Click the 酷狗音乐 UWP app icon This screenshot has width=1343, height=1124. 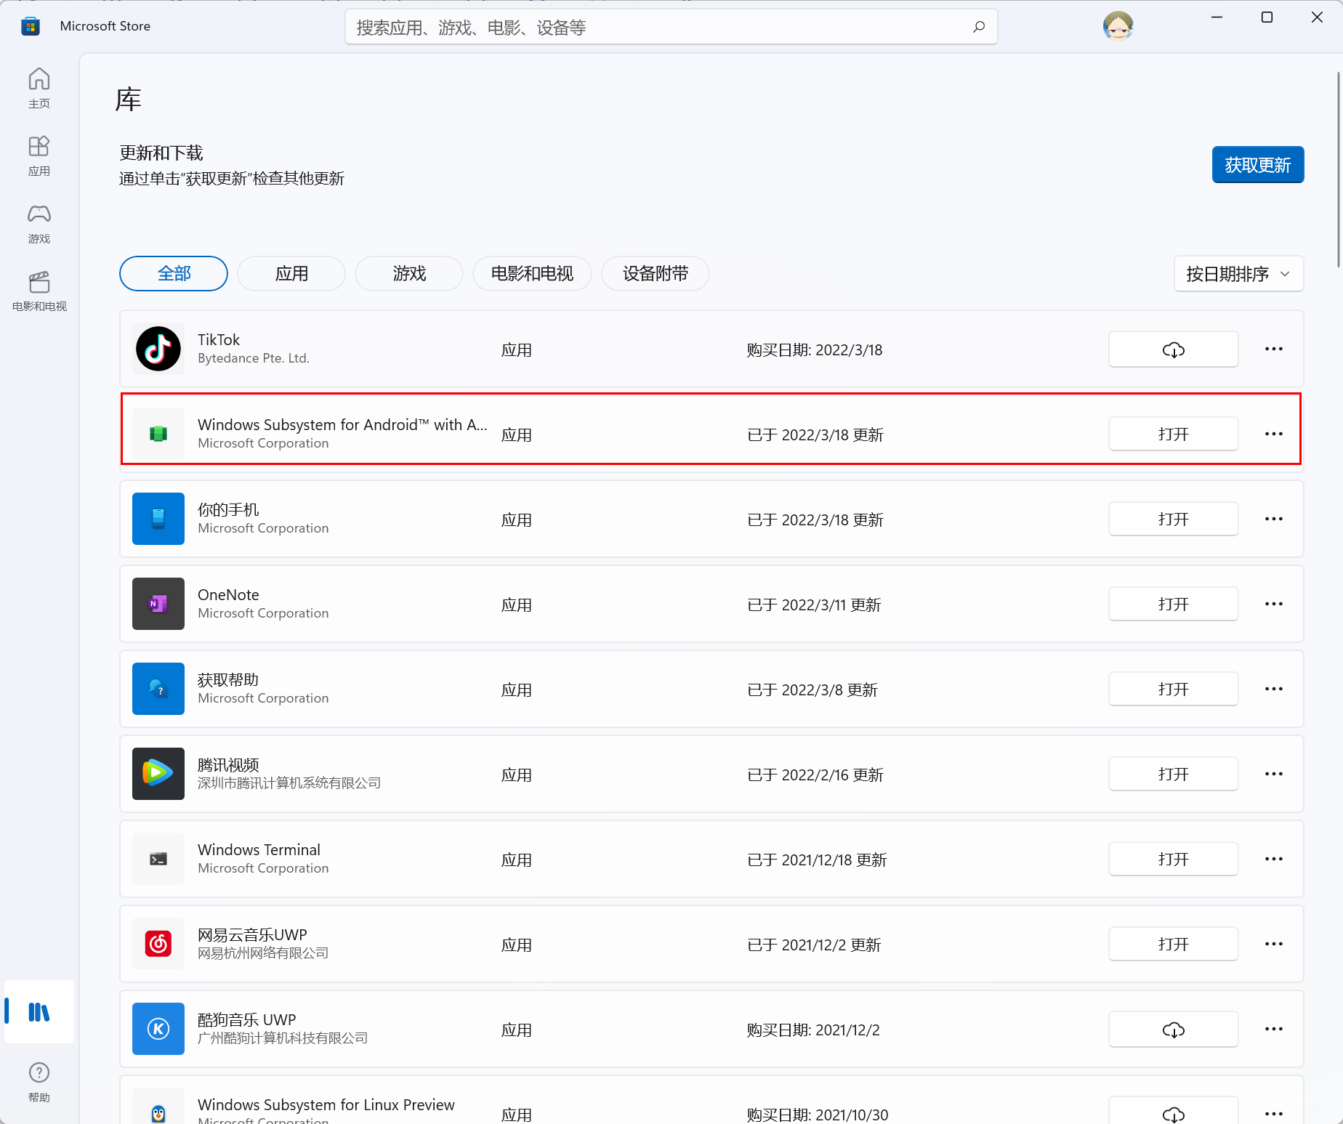(x=158, y=1029)
